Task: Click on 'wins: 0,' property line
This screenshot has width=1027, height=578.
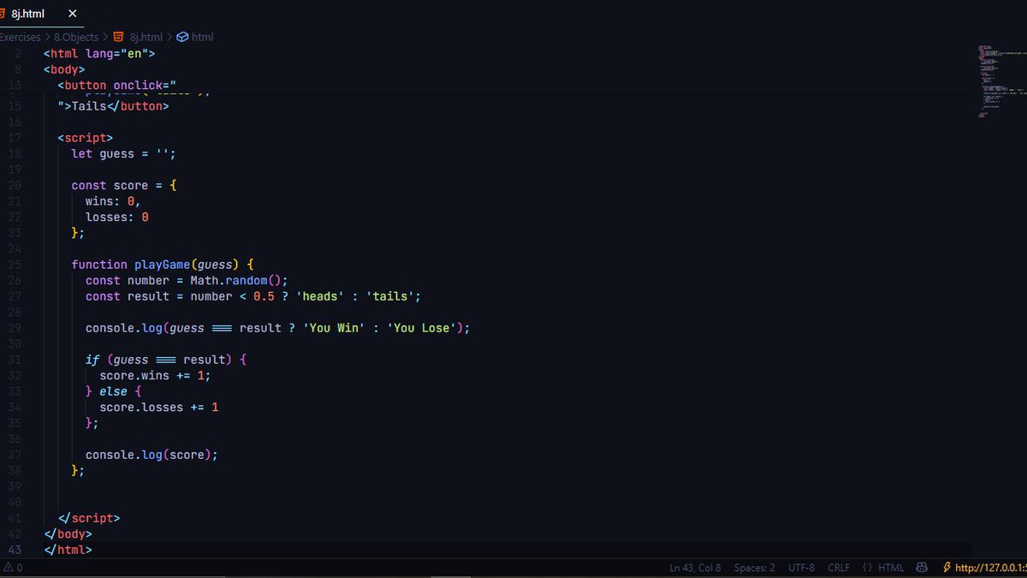Action: [x=113, y=201]
